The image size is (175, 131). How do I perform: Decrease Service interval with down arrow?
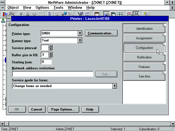51,49
